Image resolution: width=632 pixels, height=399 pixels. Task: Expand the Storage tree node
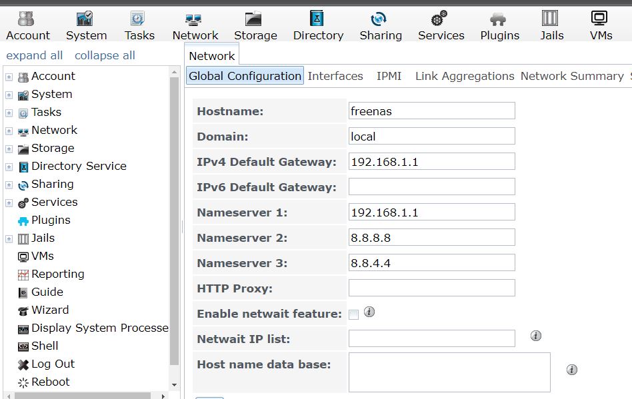click(9, 149)
